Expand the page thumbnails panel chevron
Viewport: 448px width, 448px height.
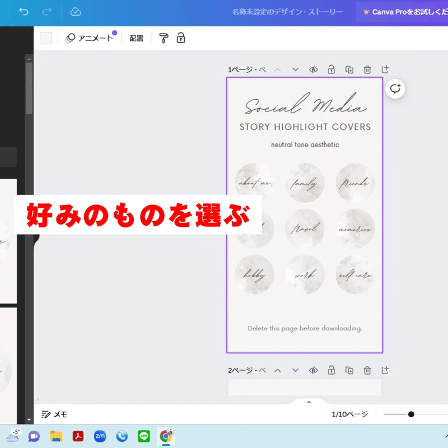coord(309,402)
